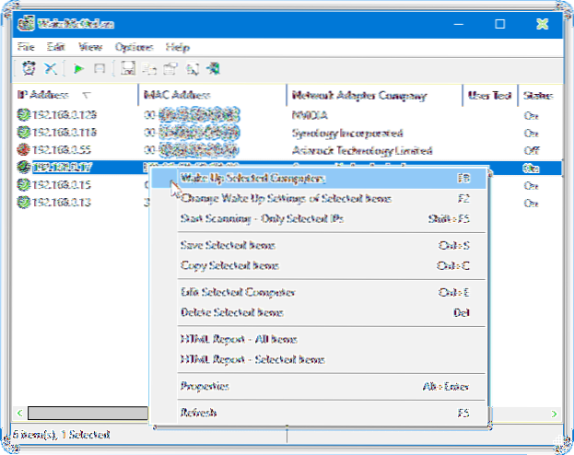574x455 pixels.
Task: Click the rightmost toolbar icon
Action: (214, 68)
